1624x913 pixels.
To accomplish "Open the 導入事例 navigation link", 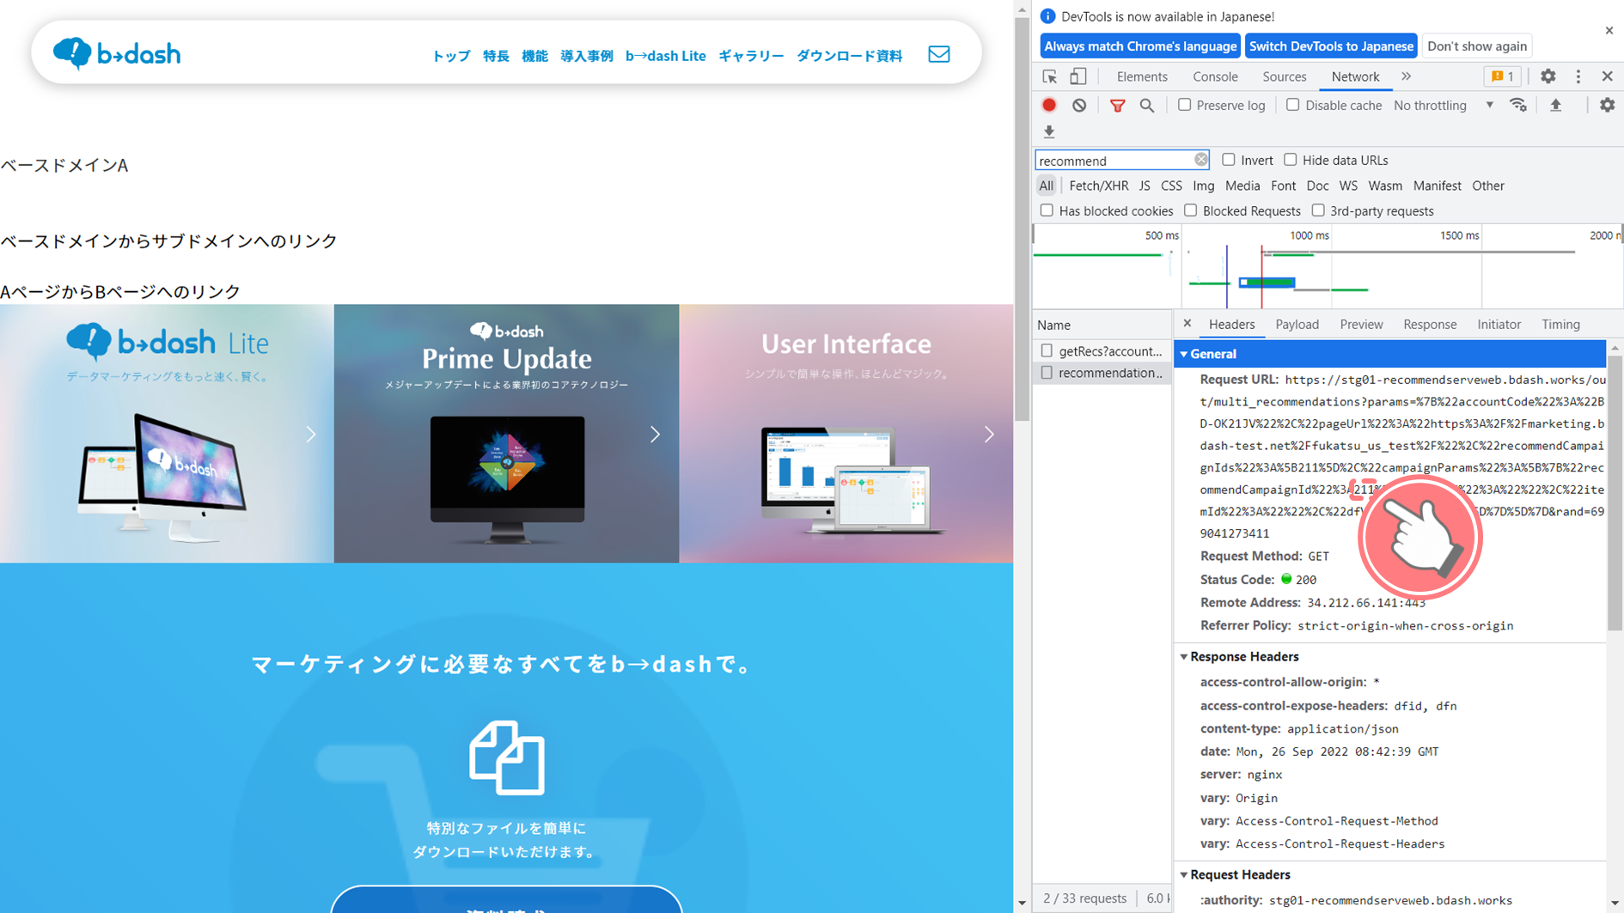I will tap(586, 56).
